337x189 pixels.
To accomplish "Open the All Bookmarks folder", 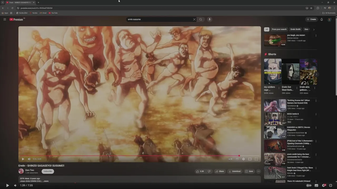I will (329, 13).
